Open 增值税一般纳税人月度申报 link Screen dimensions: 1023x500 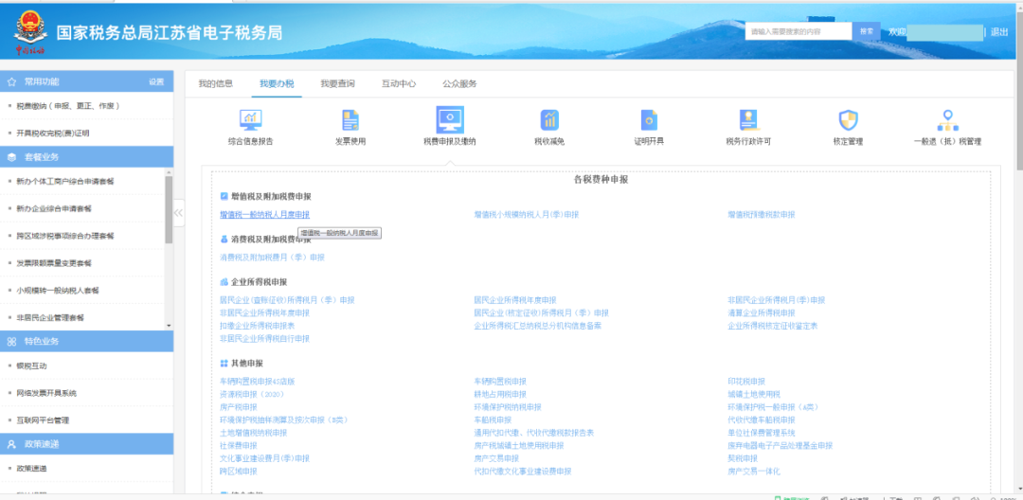pyautogui.click(x=265, y=214)
